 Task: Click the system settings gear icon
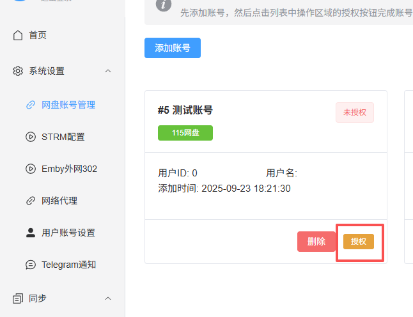point(18,71)
